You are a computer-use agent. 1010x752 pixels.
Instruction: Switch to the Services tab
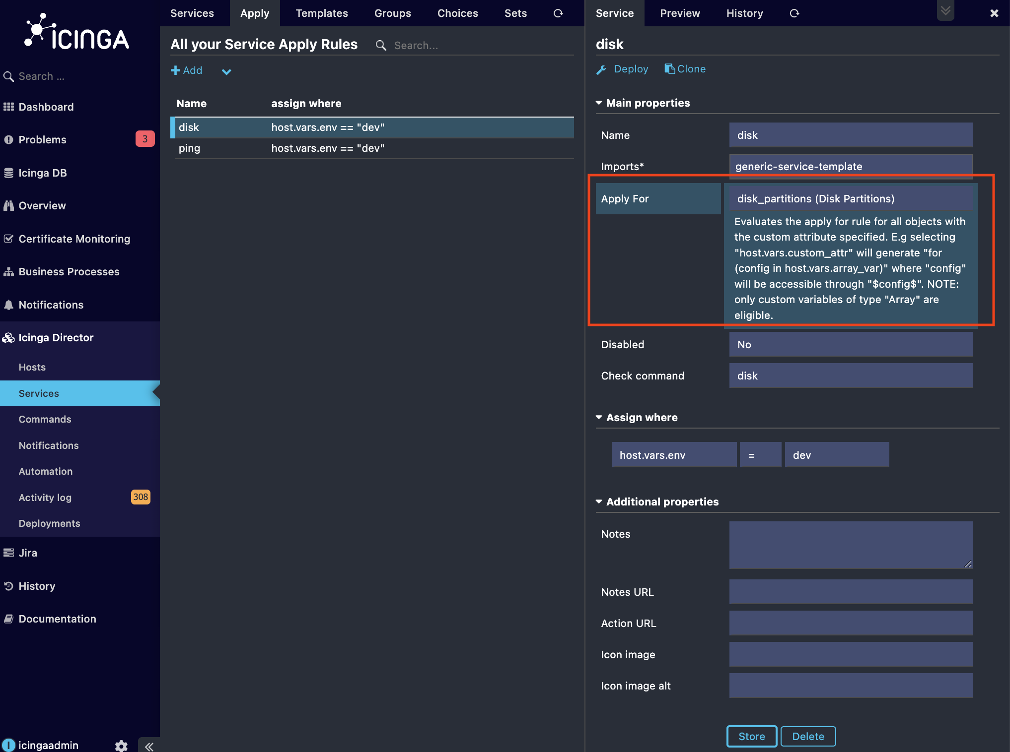coord(192,13)
